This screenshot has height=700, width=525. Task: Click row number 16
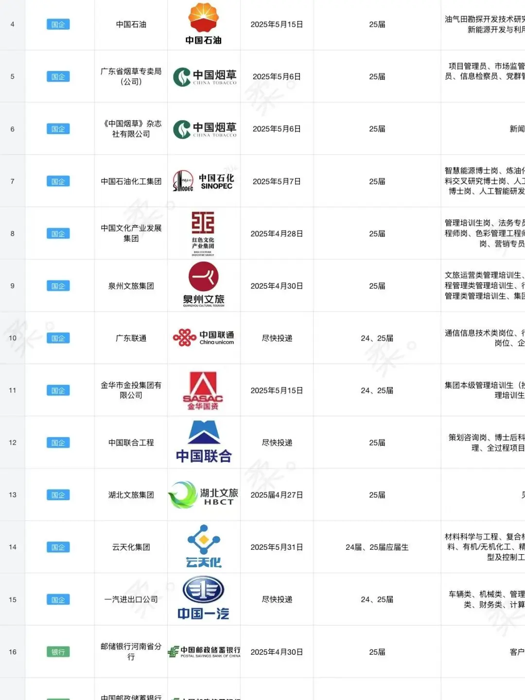[x=13, y=652]
